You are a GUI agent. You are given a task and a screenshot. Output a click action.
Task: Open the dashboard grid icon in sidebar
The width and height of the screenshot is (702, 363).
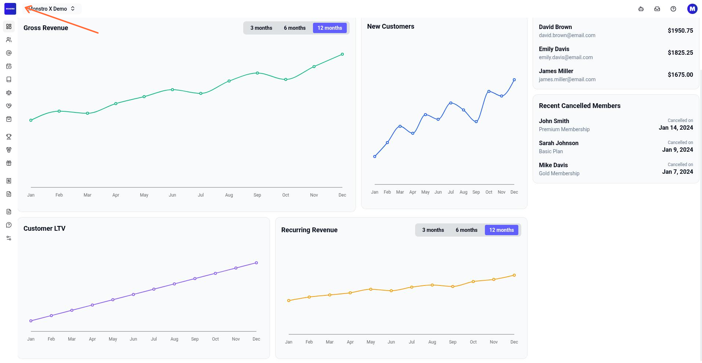point(9,26)
